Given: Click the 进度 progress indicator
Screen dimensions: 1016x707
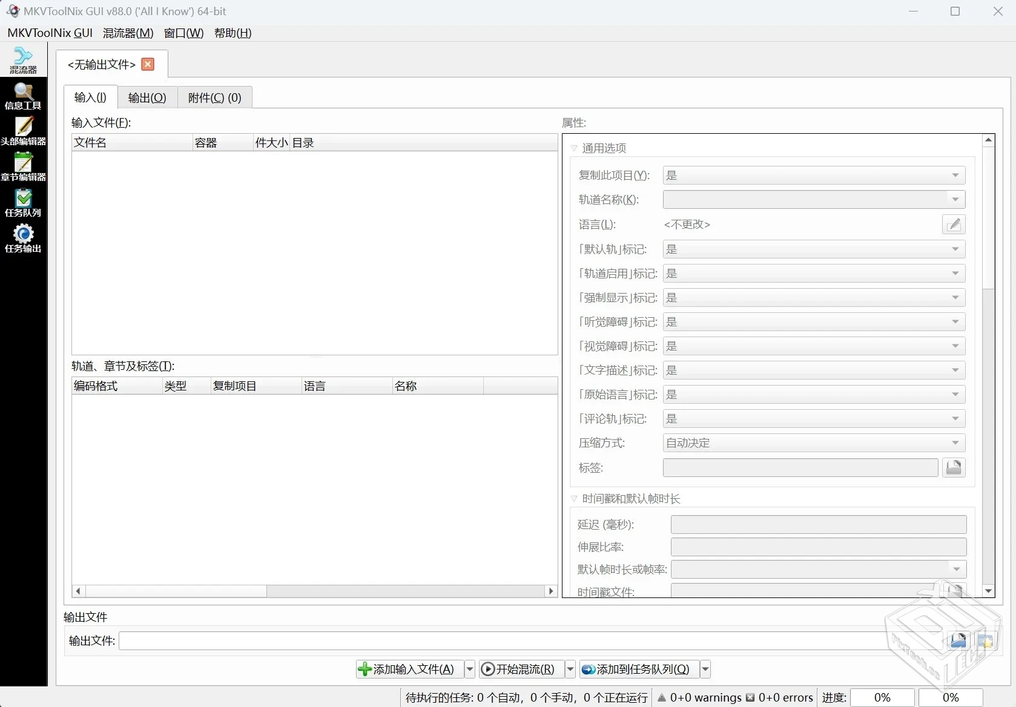Looking at the screenshot, I should pyautogui.click(x=883, y=697).
